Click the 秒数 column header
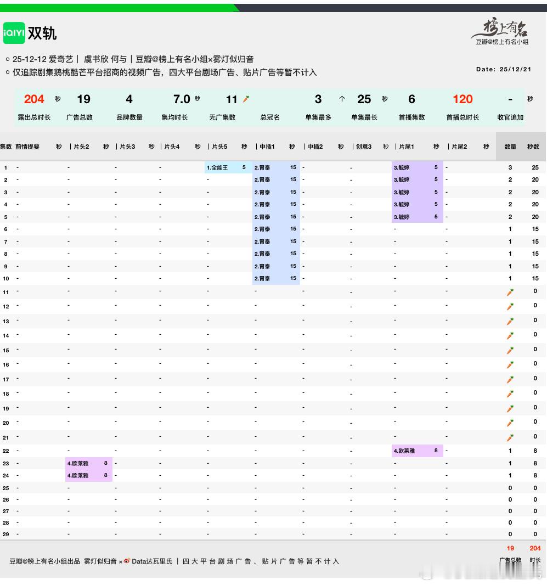The height and width of the screenshot is (585, 547). coord(533,147)
